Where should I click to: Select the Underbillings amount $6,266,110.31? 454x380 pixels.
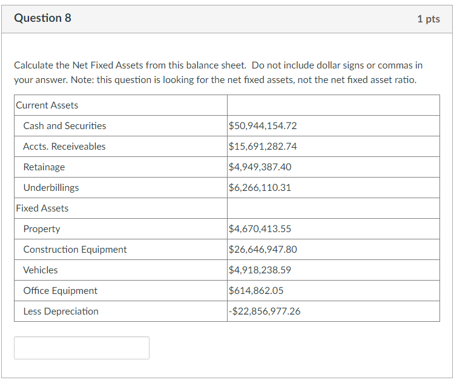(260, 187)
